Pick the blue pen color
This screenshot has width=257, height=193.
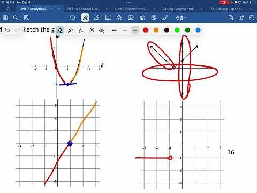(x=198, y=30)
